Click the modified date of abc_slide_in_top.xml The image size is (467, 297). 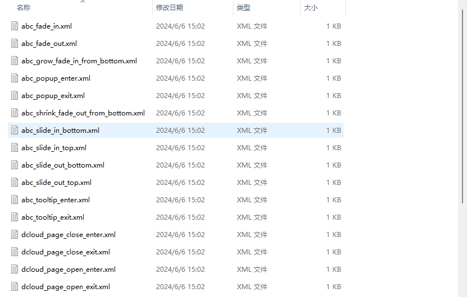181,148
